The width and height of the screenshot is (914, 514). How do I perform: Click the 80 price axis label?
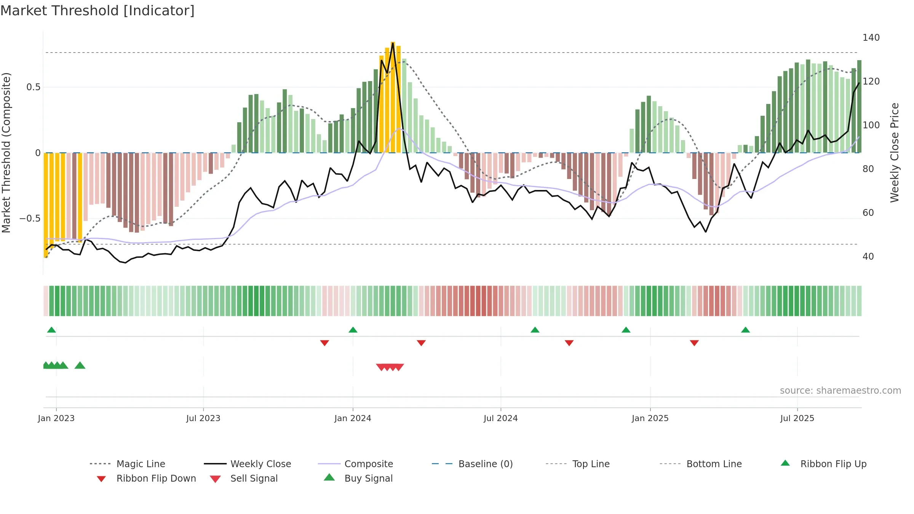click(868, 169)
